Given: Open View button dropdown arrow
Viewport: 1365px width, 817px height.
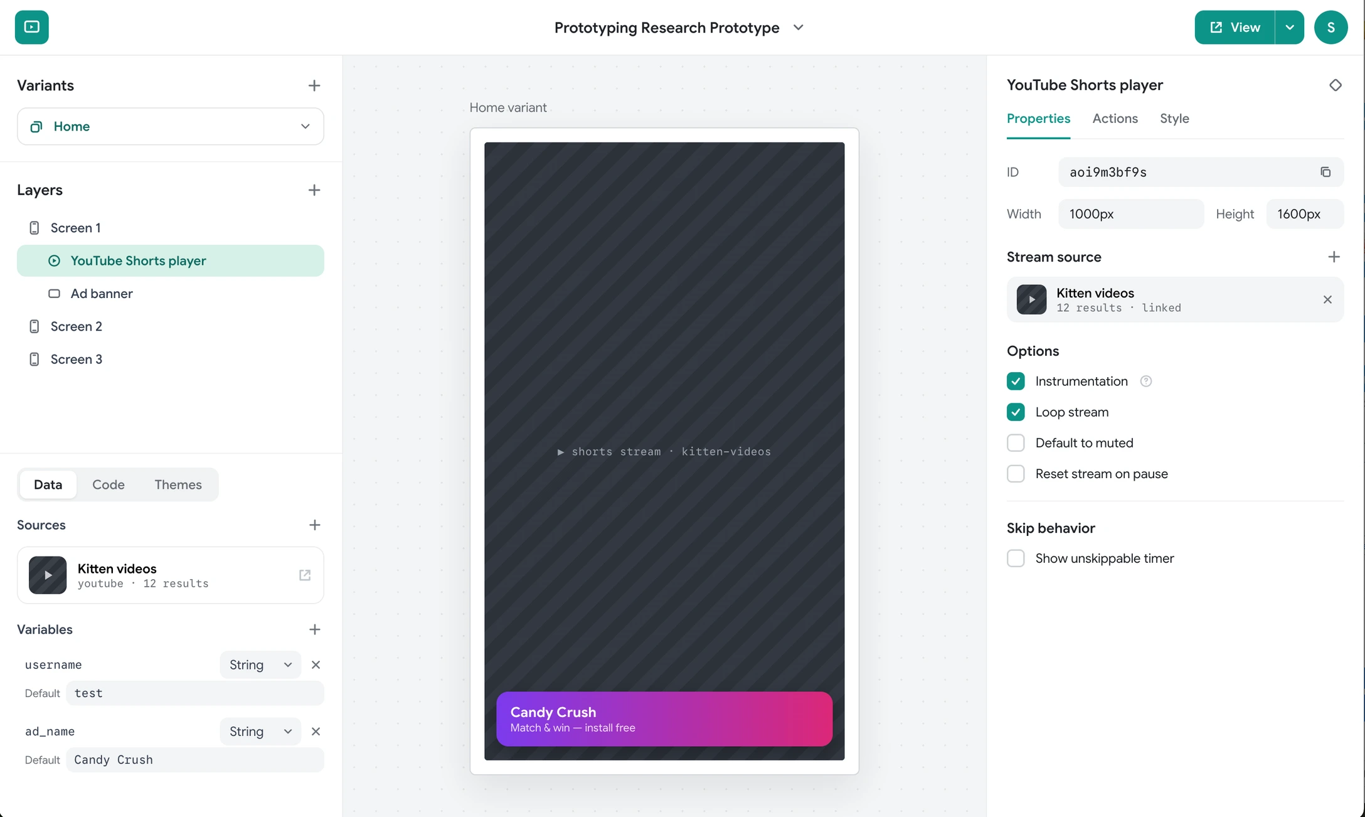Looking at the screenshot, I should coord(1289,27).
